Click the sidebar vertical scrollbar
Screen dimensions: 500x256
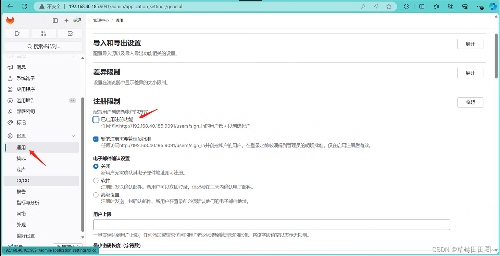(83, 164)
